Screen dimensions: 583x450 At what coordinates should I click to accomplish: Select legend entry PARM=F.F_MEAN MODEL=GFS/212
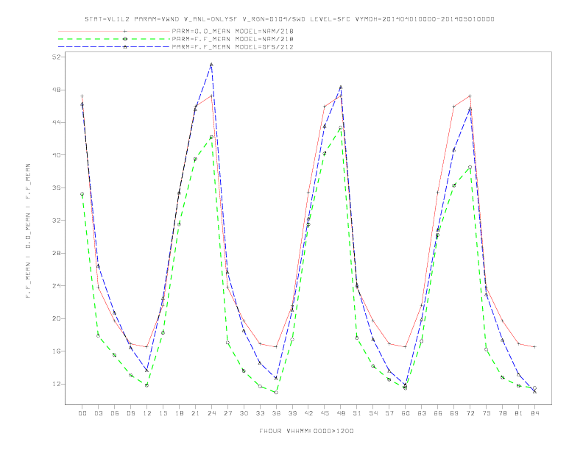(233, 47)
